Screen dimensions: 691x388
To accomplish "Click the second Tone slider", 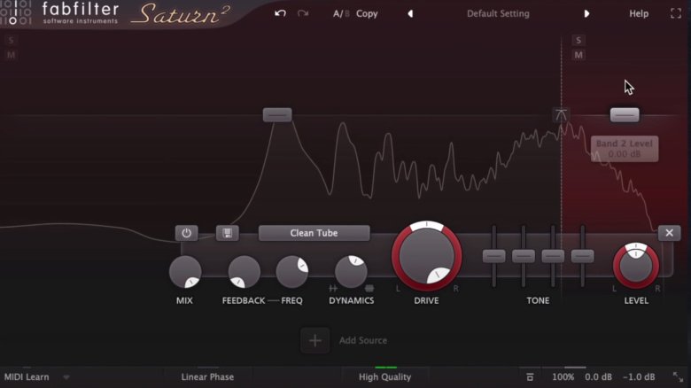I will [x=524, y=256].
